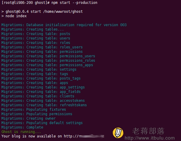
Task: Click the Chinese watermark text 老蒋部落
Action: click(148, 131)
